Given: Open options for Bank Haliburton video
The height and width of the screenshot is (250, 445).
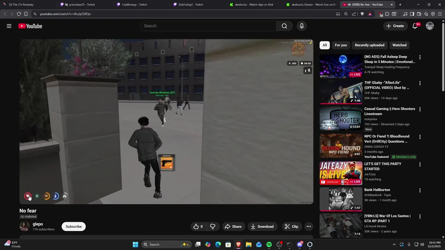Looking at the screenshot, I should 420,190.
